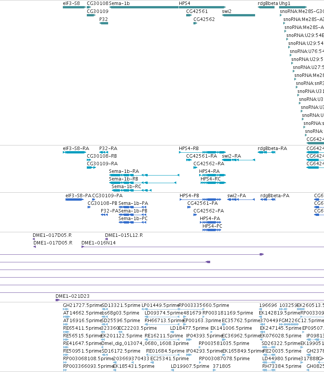This screenshot has height=372, width=324.
Task: Click the swi2 gene feature bar
Action: point(238,15)
